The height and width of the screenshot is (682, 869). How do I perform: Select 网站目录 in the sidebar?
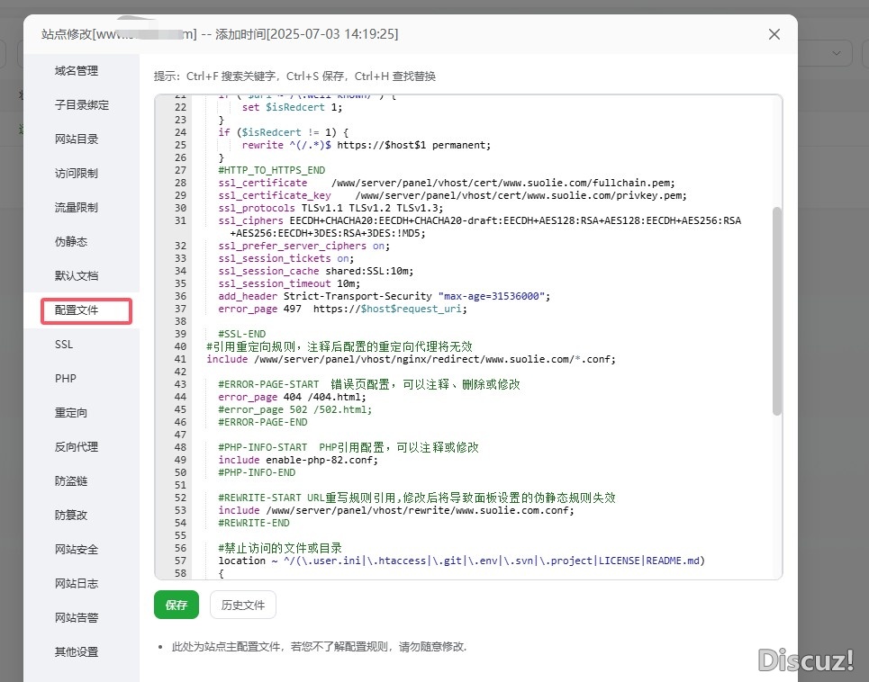tap(76, 139)
